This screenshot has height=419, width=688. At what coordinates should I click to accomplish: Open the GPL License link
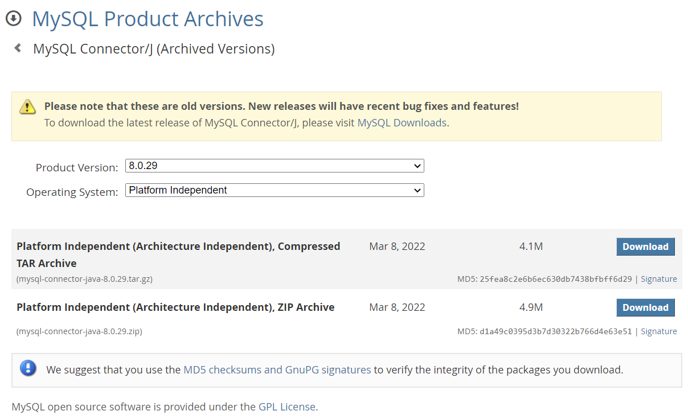(x=286, y=406)
